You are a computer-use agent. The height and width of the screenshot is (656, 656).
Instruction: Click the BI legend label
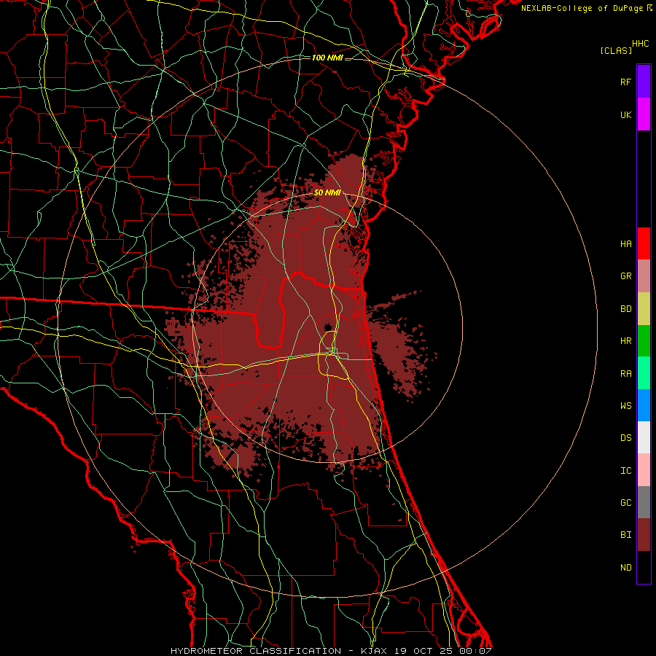click(x=625, y=535)
